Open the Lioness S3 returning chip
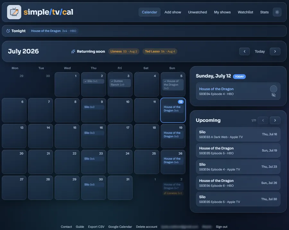 tap(124, 52)
